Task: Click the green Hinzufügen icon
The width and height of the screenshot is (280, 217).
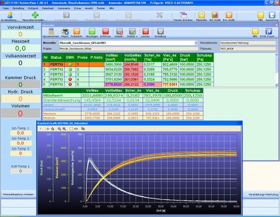Action: [92, 31]
